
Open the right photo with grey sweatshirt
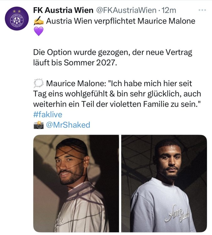(164, 183)
